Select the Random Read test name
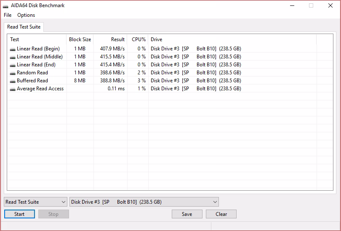341x231 pixels. (x=32, y=73)
